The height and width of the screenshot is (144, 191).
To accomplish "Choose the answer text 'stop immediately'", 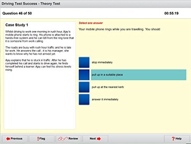I will click(102, 62).
